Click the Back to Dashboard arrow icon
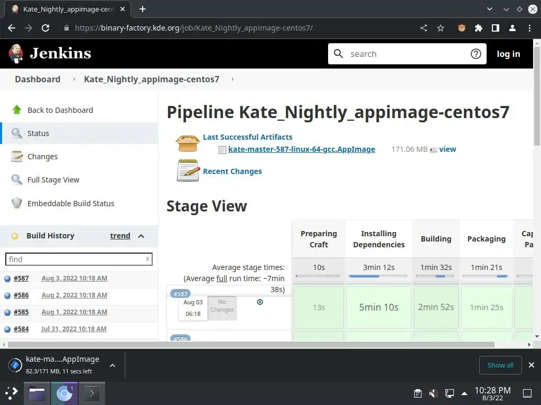 (x=17, y=110)
